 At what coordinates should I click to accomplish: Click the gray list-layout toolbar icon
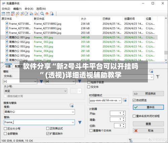click(x=8, y=14)
